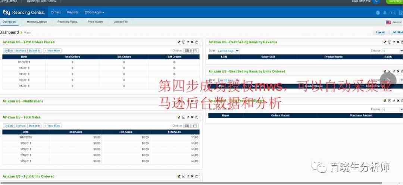Open the Reports menu
This screenshot has height=185, width=403.
(x=73, y=12)
